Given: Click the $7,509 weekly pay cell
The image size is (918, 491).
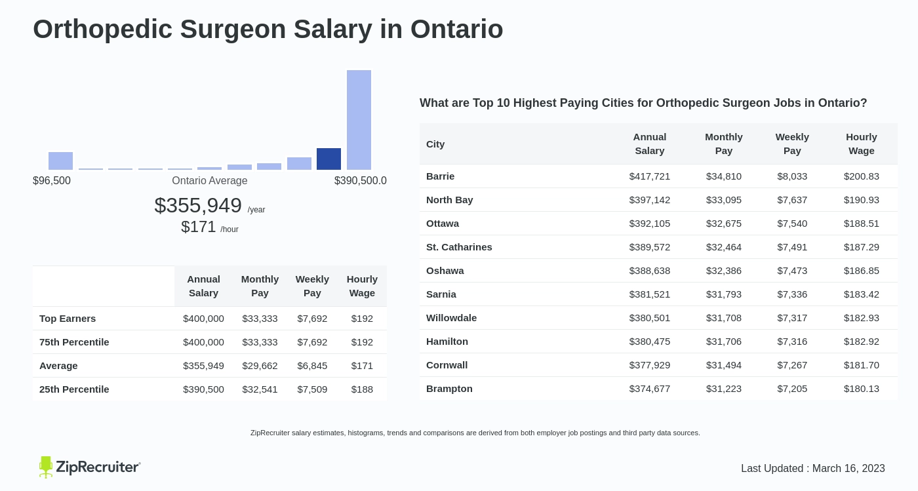Looking at the screenshot, I should pos(312,389).
